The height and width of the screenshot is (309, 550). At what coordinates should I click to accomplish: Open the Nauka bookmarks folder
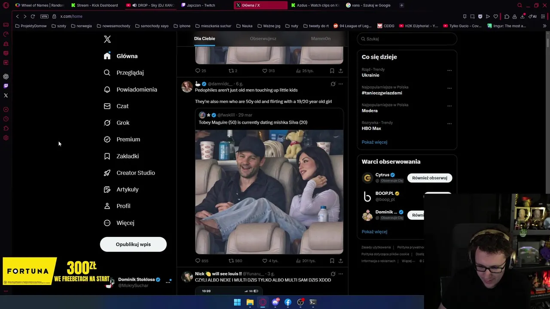point(244,26)
